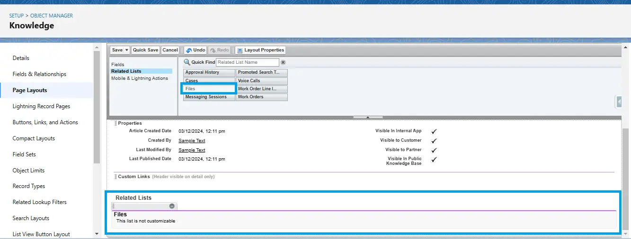This screenshot has height=239, width=631.
Task: Open Search Layouts
Action: (31, 218)
